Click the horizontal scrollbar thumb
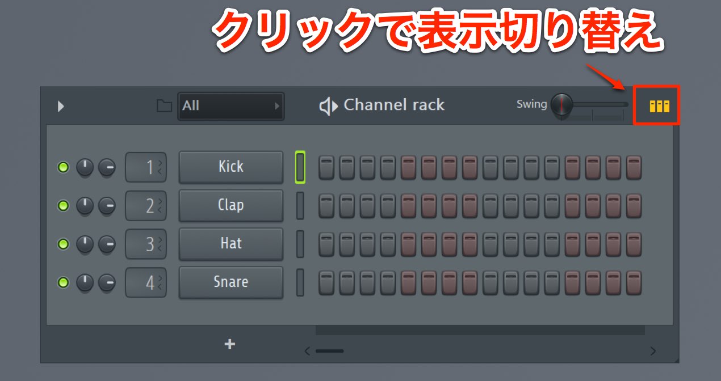This screenshot has width=721, height=381. pos(329,351)
